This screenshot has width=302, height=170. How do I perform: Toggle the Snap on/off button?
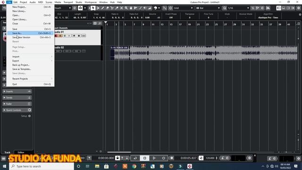coord(171,8)
